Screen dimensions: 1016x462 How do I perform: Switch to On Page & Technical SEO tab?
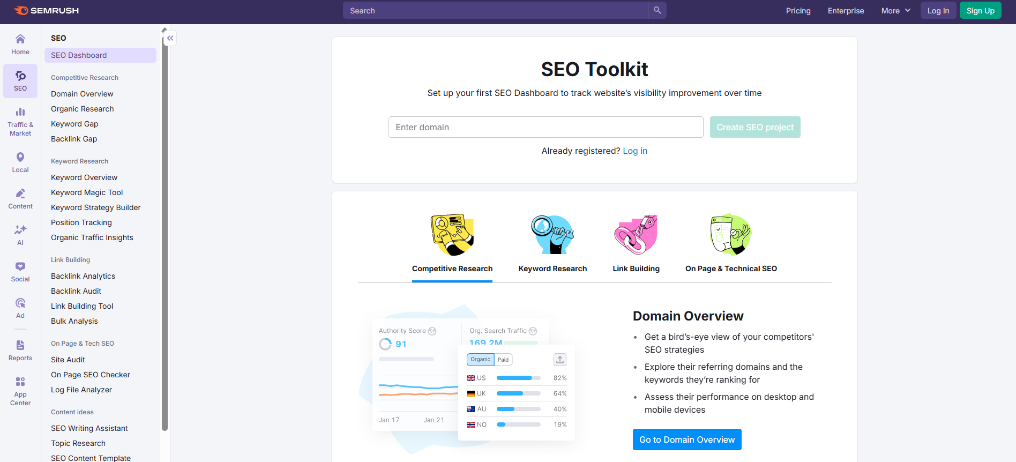pyautogui.click(x=731, y=269)
